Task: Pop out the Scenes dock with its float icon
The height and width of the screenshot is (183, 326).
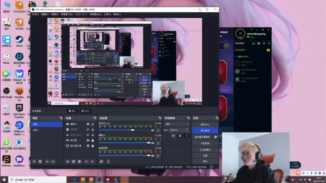Action: pos(61,118)
